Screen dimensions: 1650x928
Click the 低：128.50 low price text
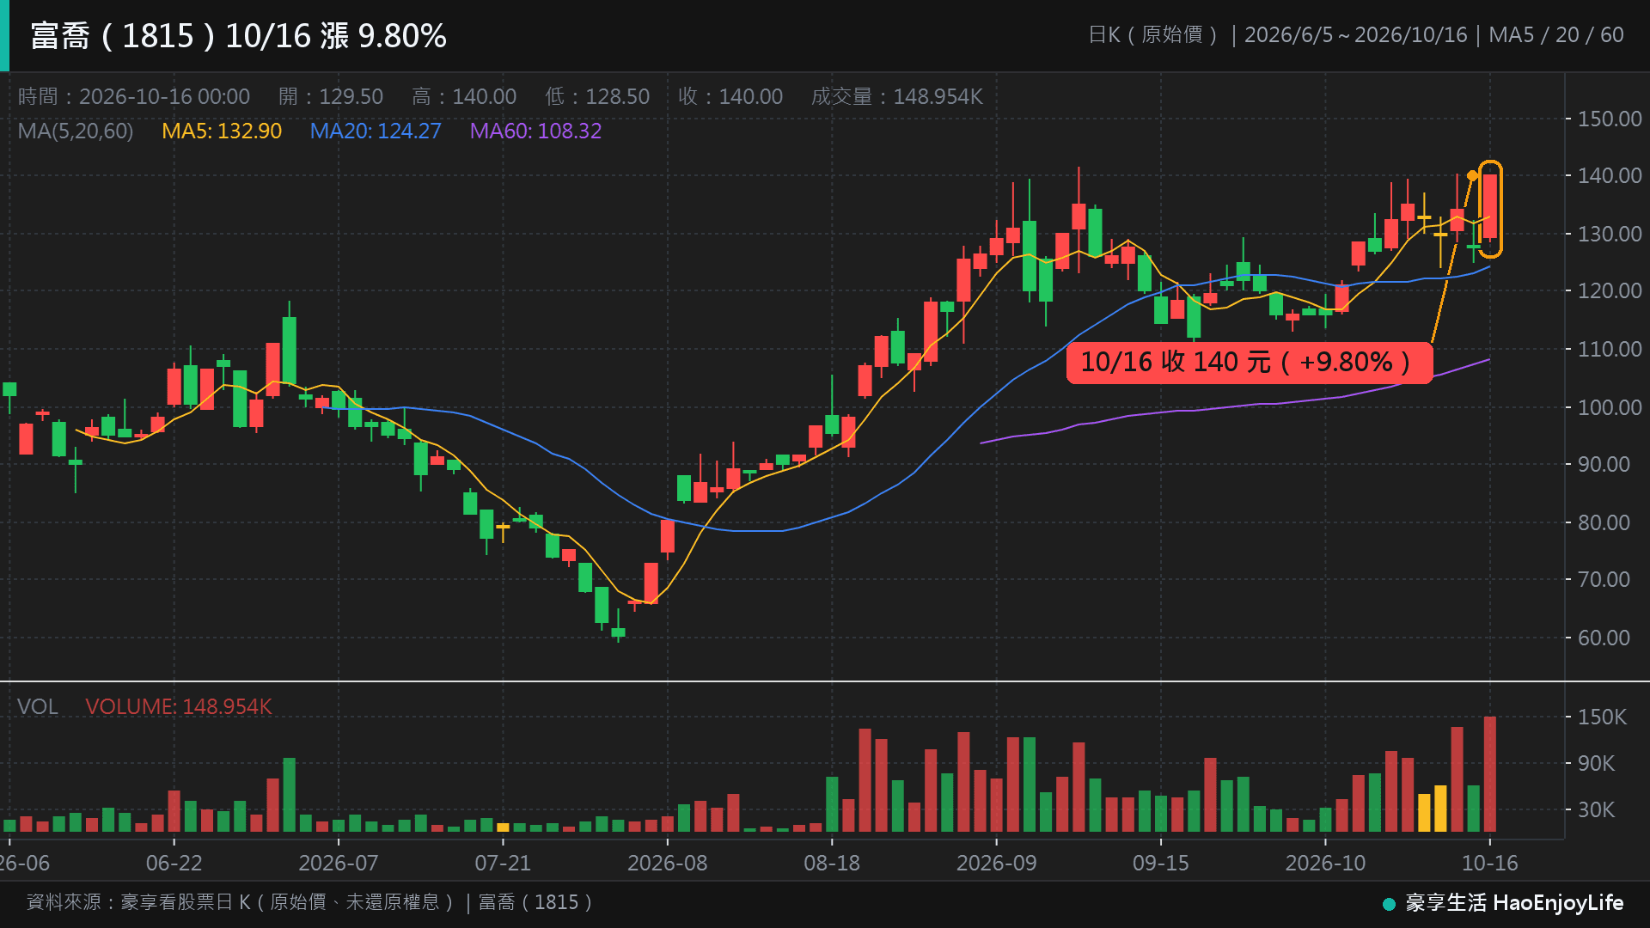pos(597,97)
